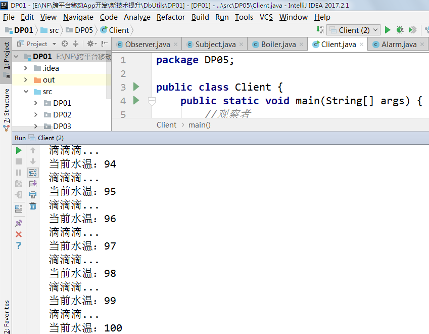Open the VCS menu

pos(266,17)
